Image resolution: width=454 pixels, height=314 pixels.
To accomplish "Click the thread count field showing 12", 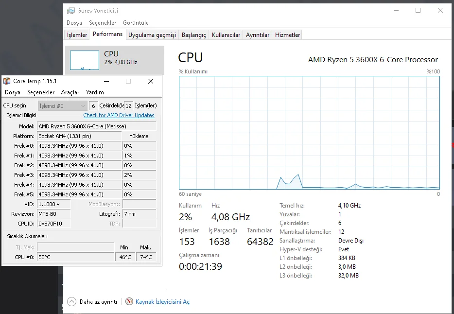I will [128, 105].
